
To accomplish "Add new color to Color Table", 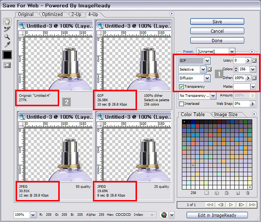I will pos(237,193).
